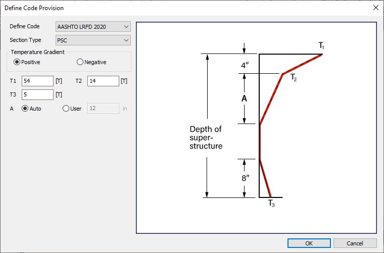Confirm the dialog with OK
The height and width of the screenshot is (253, 384).
tap(309, 243)
